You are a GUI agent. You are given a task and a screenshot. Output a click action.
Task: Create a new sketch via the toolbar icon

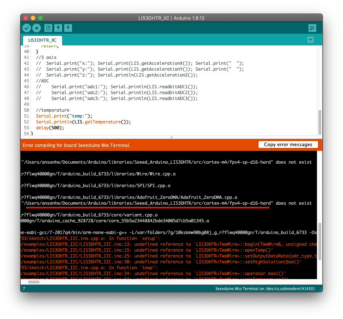coord(48,28)
